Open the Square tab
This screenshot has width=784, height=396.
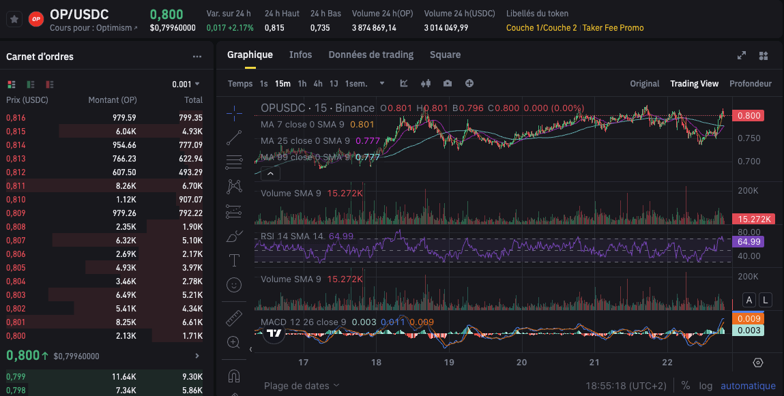[x=445, y=55]
